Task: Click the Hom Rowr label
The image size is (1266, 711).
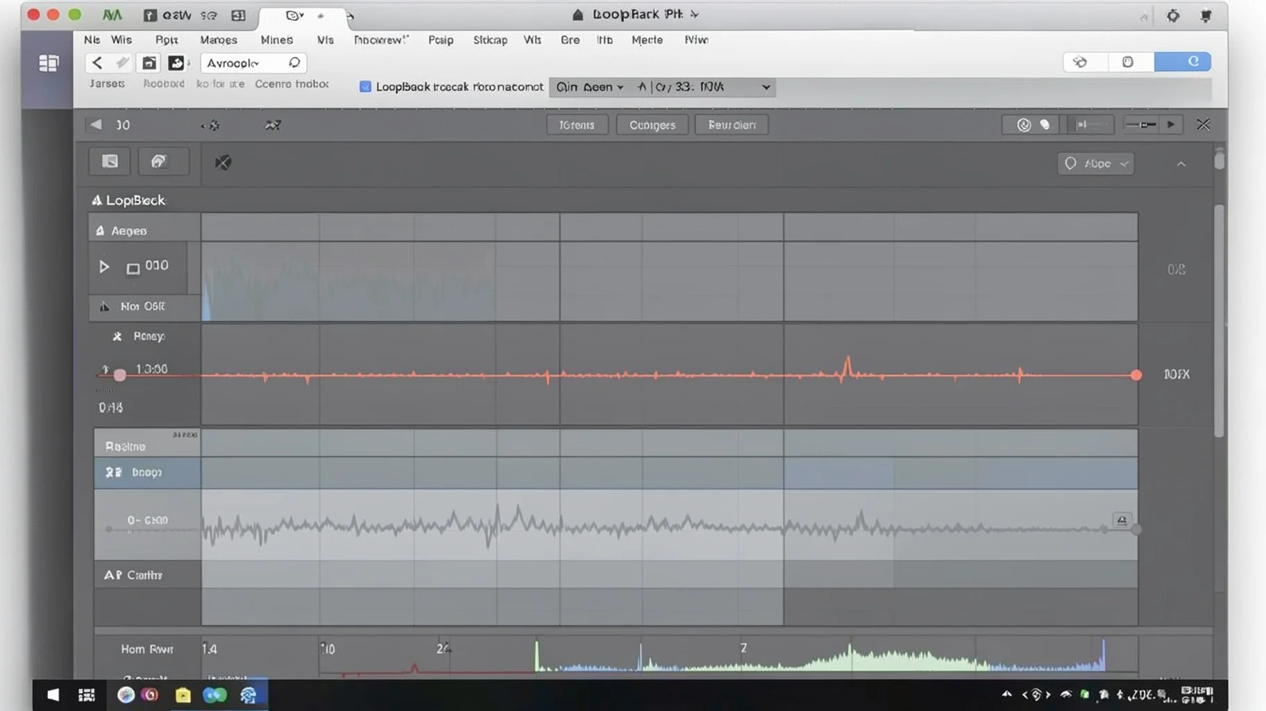Action: [x=147, y=649]
